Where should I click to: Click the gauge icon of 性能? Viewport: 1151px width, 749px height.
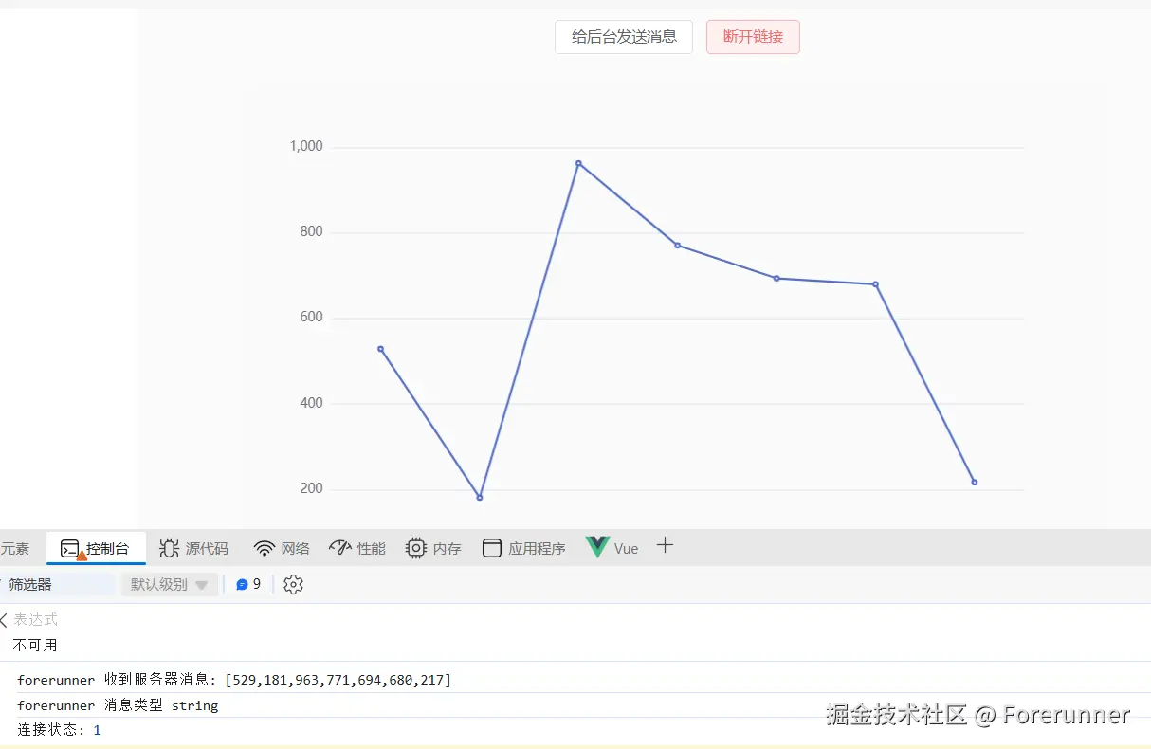(x=340, y=547)
